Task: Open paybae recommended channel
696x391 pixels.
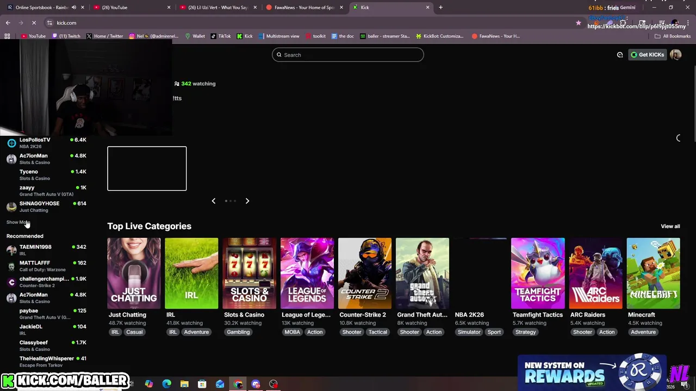Action: [x=46, y=313]
